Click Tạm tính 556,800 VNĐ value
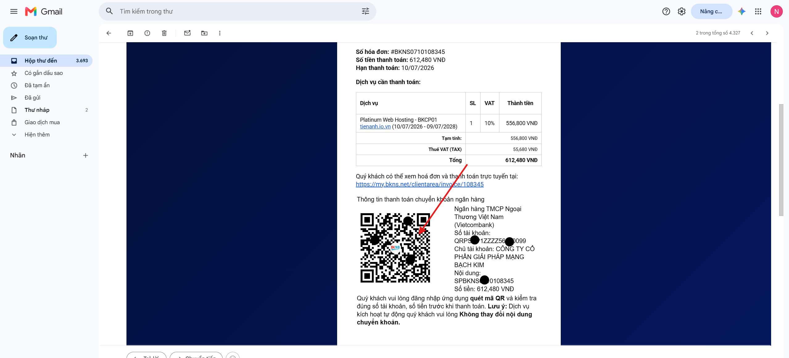The height and width of the screenshot is (358, 789). tap(524, 138)
